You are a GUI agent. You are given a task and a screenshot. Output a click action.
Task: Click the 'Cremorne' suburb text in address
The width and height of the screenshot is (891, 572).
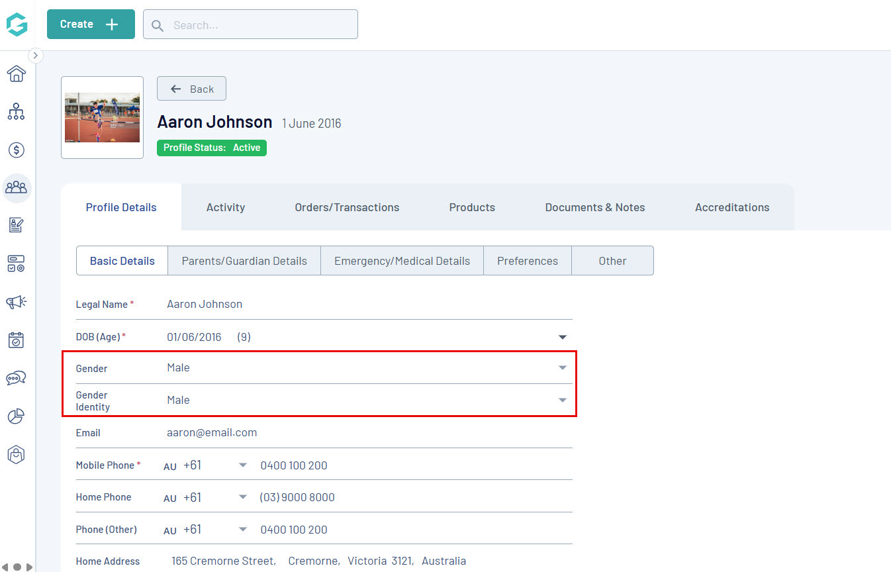(x=314, y=561)
